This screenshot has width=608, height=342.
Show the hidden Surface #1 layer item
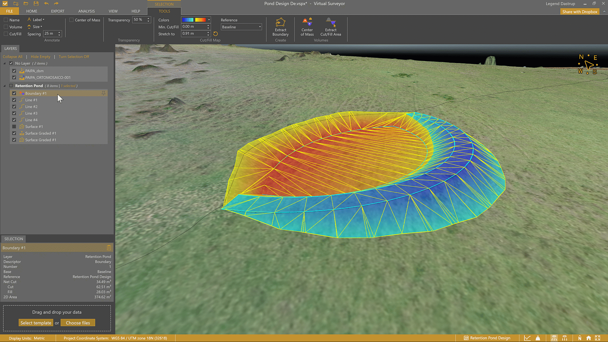point(14,127)
